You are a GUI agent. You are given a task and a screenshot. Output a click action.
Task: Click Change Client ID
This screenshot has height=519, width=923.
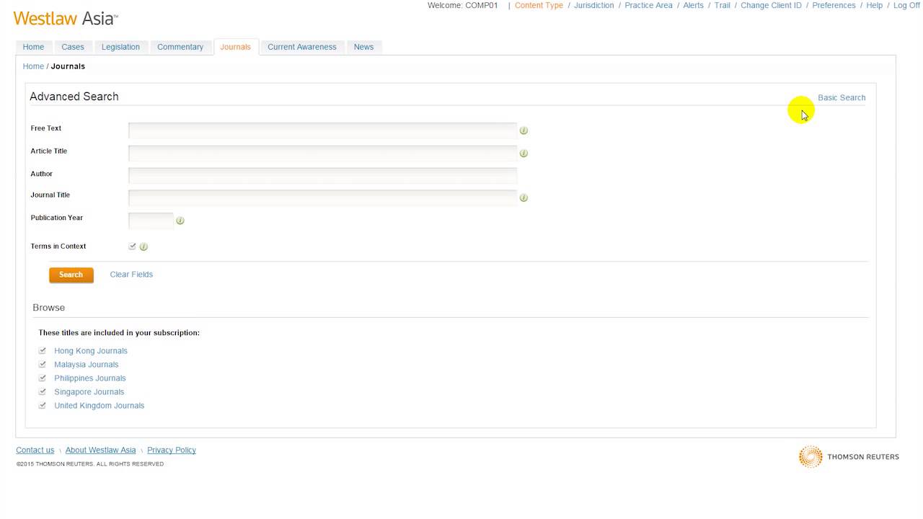pos(771,6)
